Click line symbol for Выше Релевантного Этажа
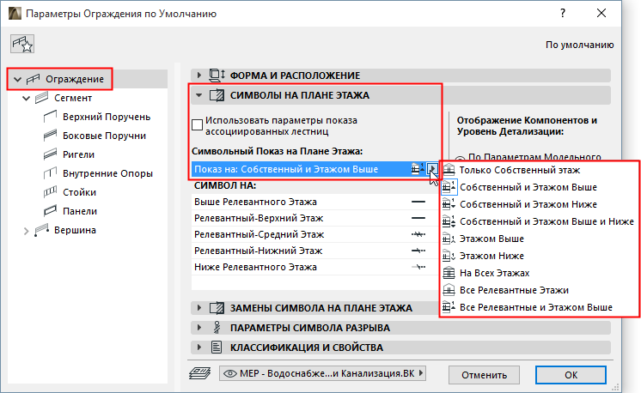The image size is (641, 393). click(x=418, y=202)
